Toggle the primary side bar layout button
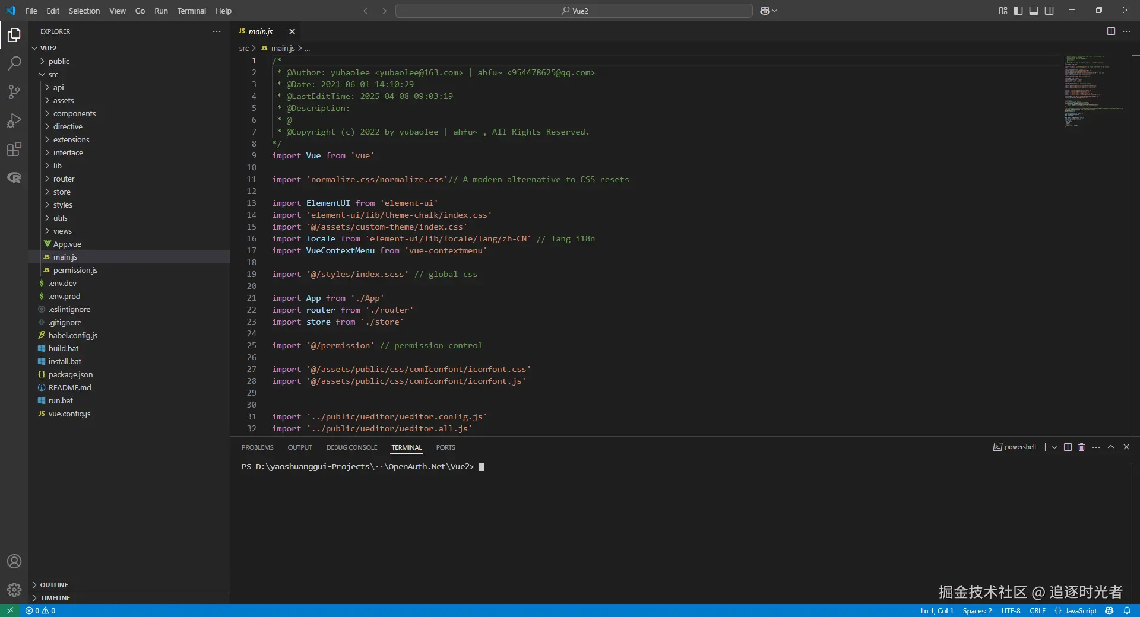Image resolution: width=1140 pixels, height=617 pixels. [1018, 11]
